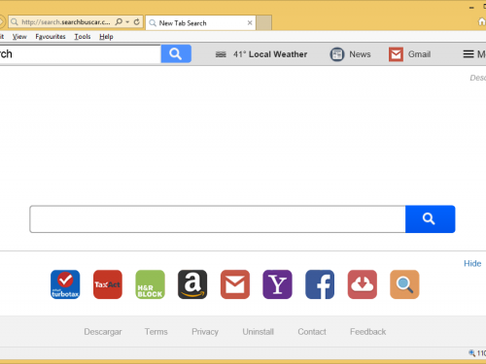The width and height of the screenshot is (486, 364).
Task: Open the Feedback footer link
Action: click(368, 332)
